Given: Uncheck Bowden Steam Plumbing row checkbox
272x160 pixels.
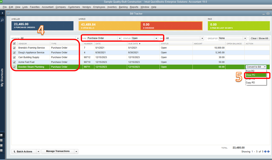Looking at the screenshot, I should click(x=14, y=67).
